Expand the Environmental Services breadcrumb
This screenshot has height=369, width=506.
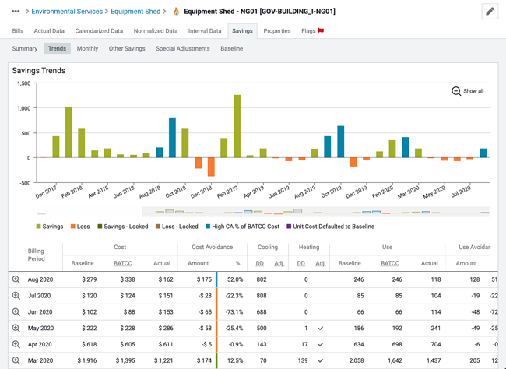pos(66,12)
